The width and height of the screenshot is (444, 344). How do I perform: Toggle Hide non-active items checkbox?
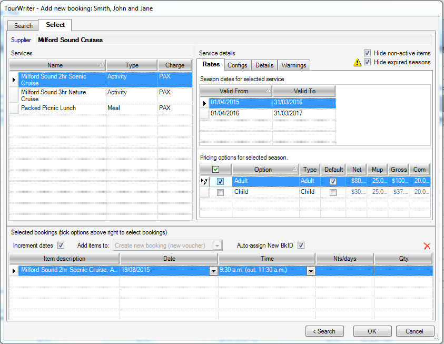[367, 53]
